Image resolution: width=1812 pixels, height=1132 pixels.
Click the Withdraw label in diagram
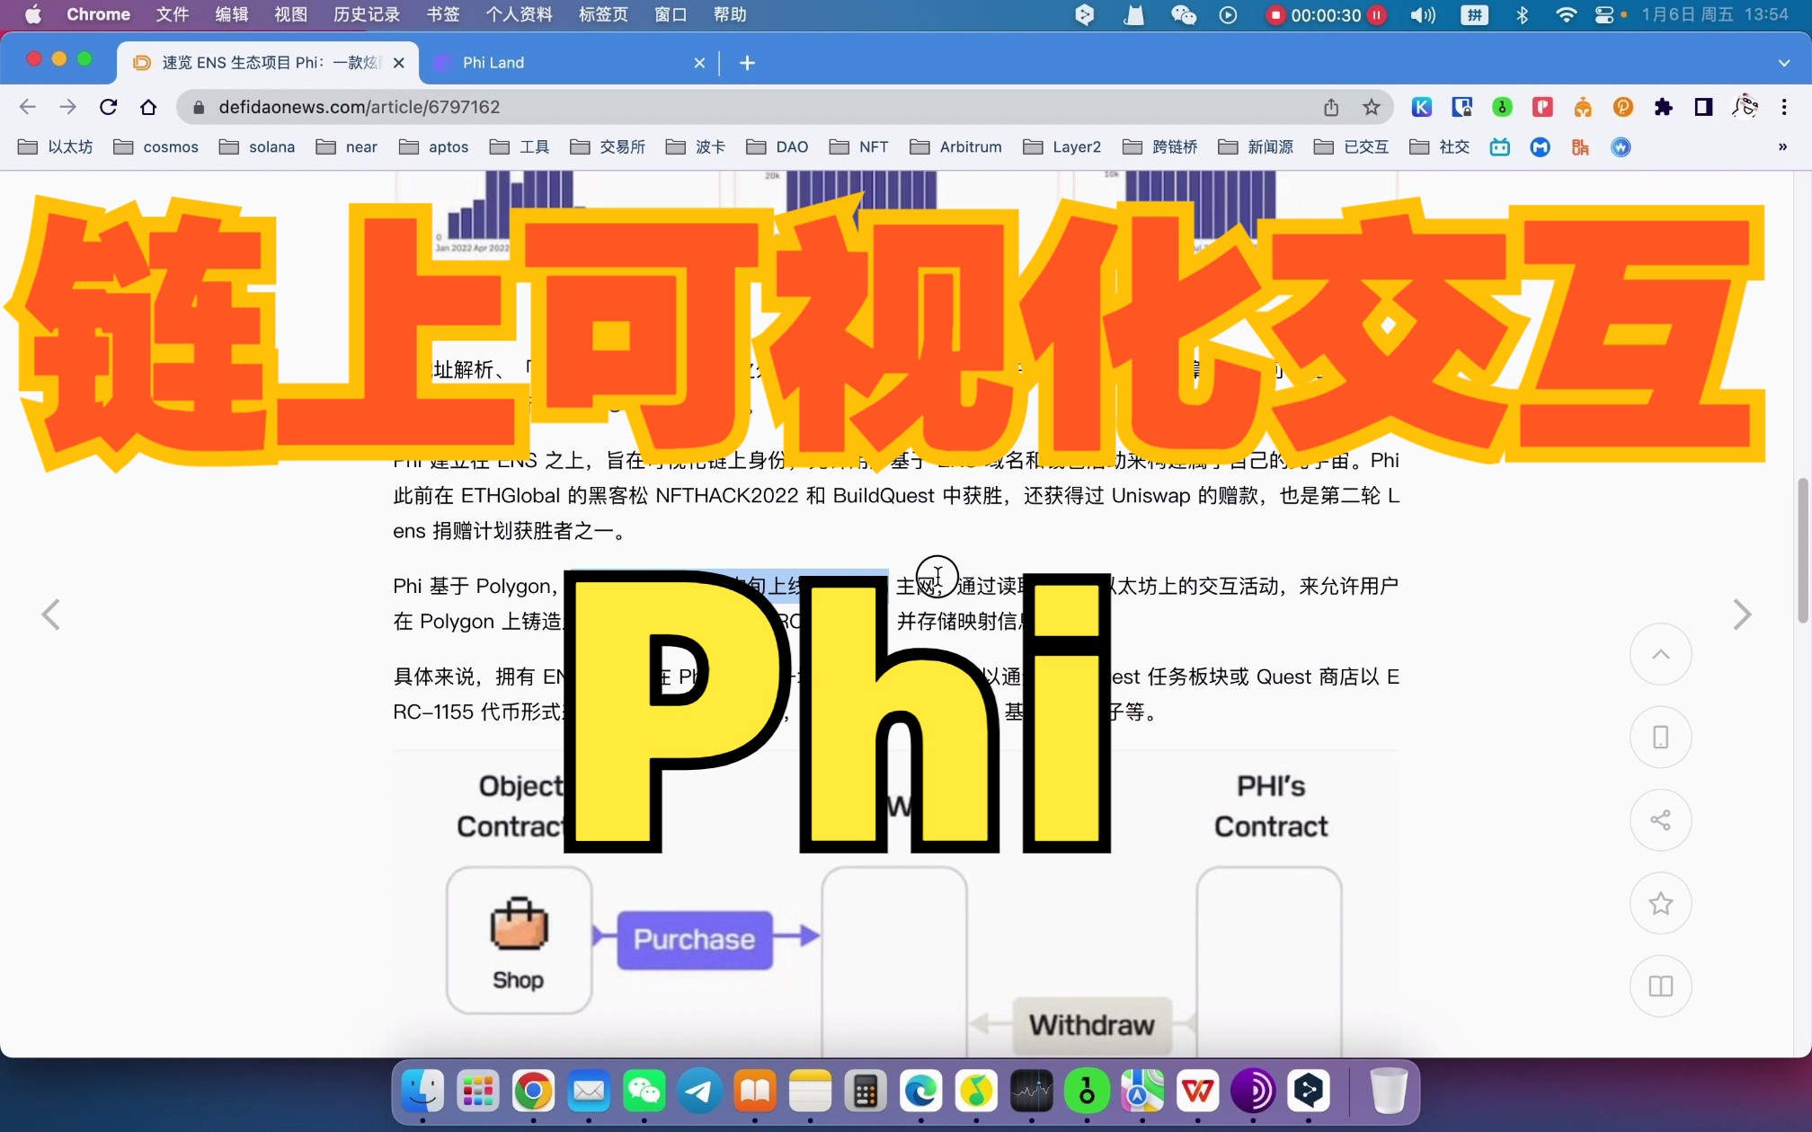tap(1092, 1025)
